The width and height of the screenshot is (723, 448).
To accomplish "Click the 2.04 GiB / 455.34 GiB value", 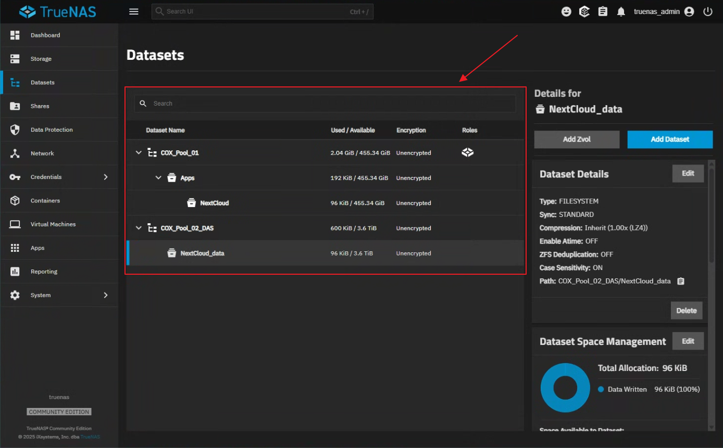I will click(360, 153).
